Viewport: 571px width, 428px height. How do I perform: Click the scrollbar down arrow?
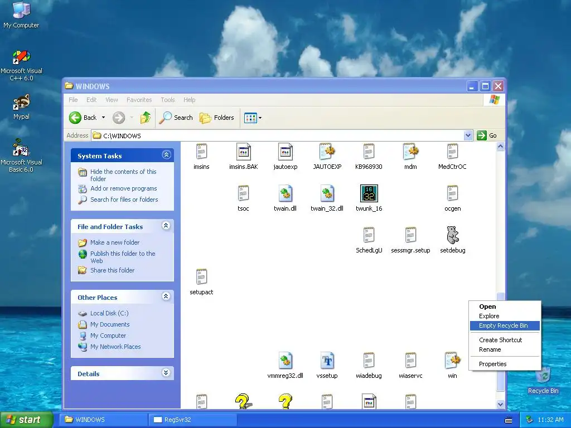coord(500,404)
